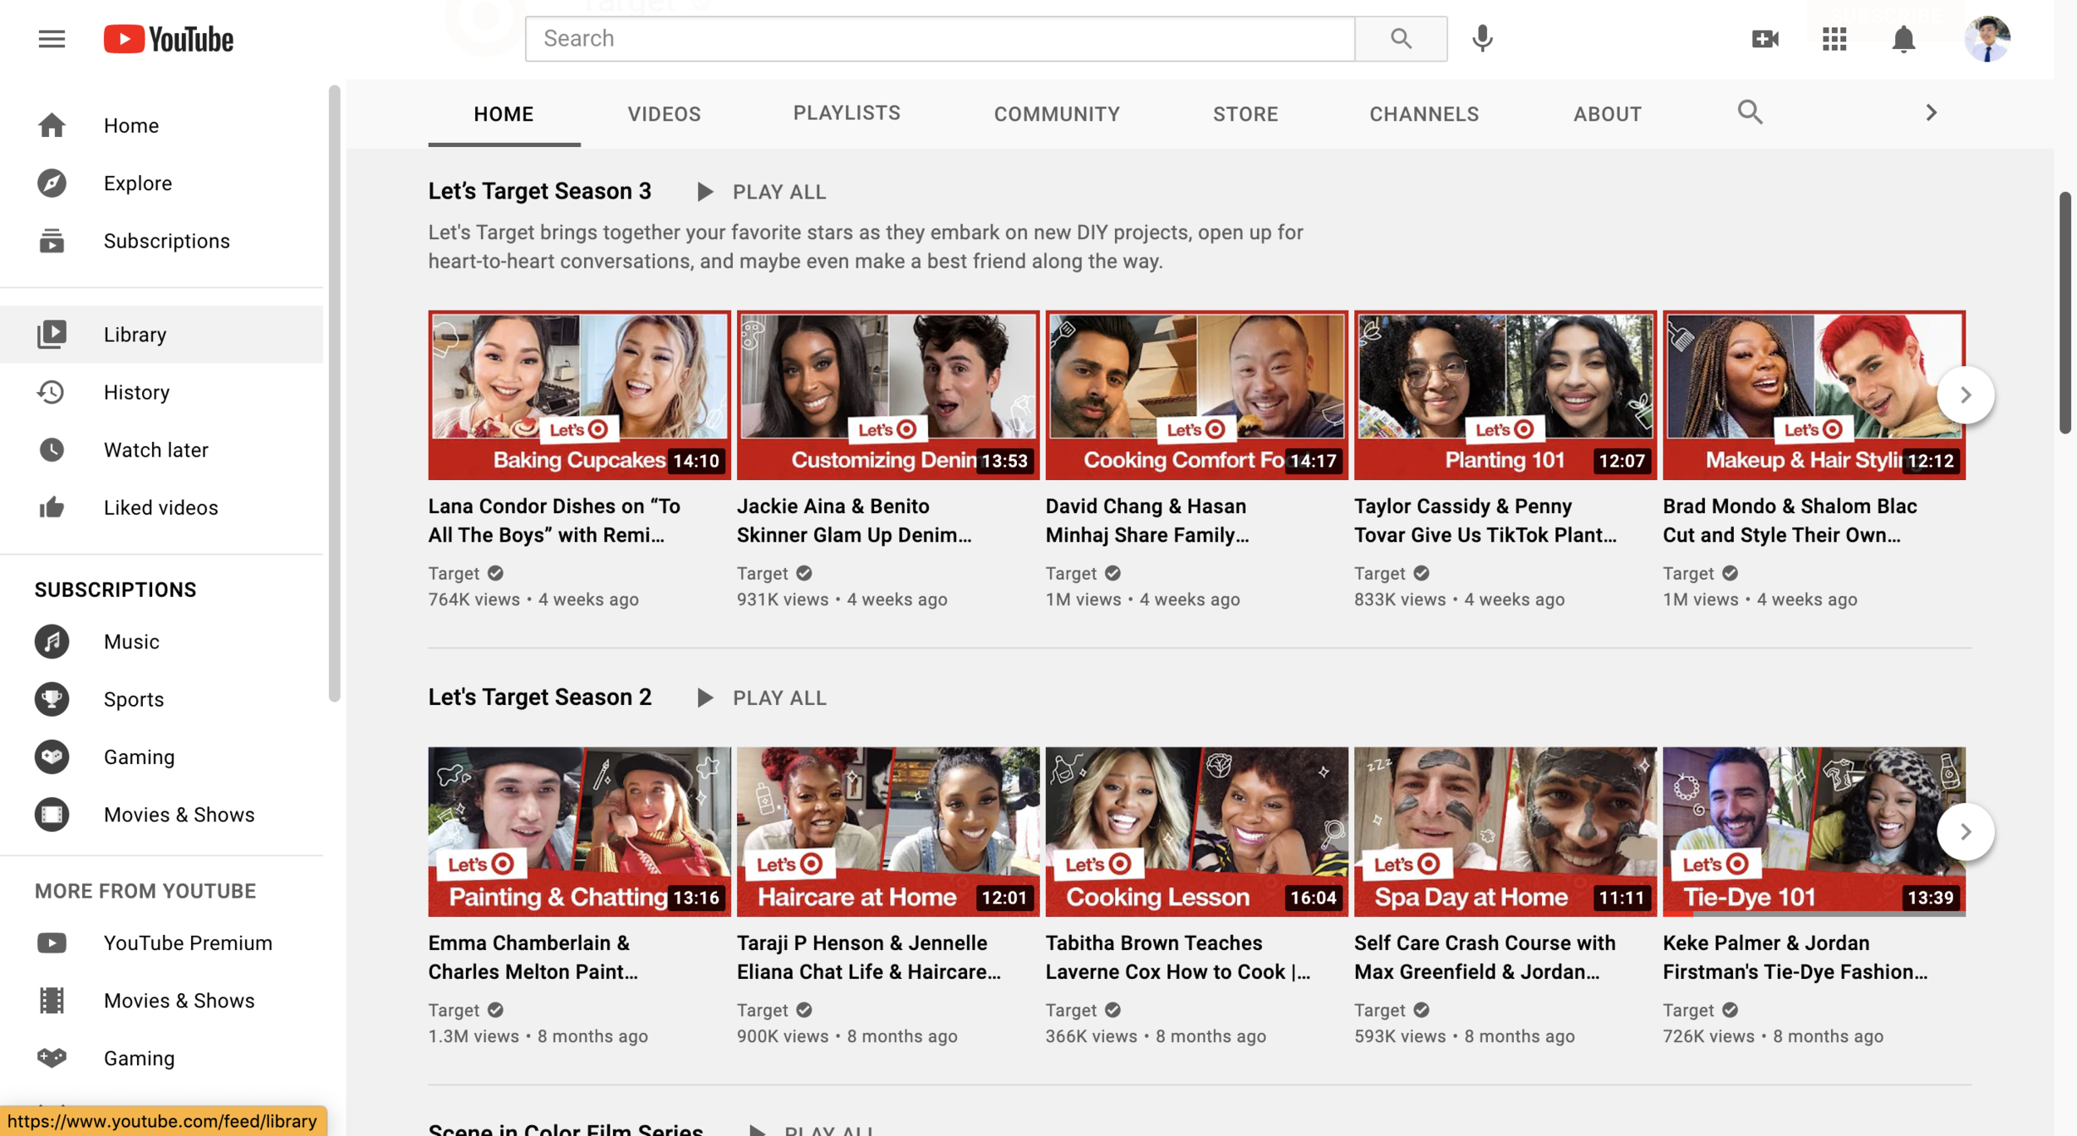Show next videos in Season 2 row
The height and width of the screenshot is (1136, 2077).
pyautogui.click(x=1966, y=832)
